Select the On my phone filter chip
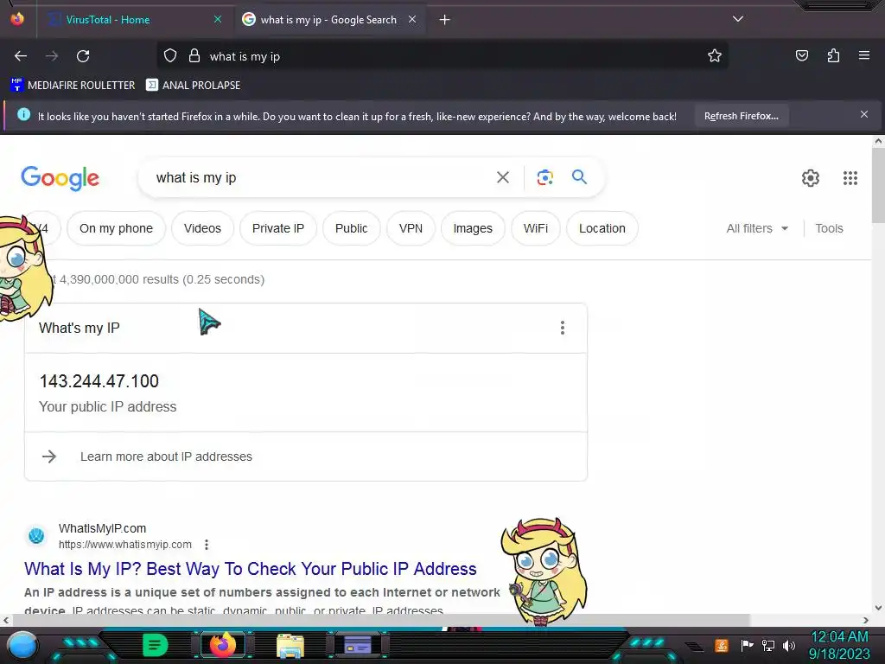The width and height of the screenshot is (885, 664). 117,228
